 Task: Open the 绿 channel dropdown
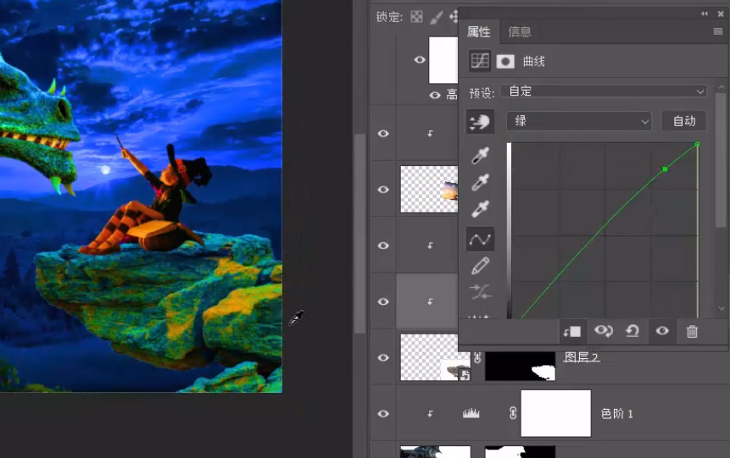coord(579,121)
